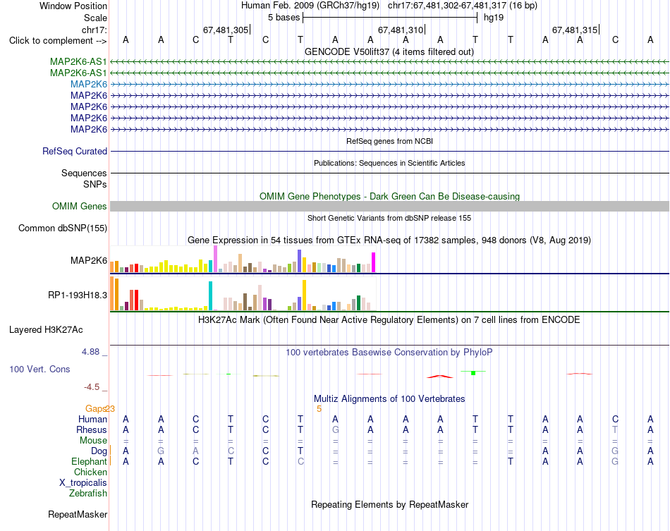Image resolution: width=670 pixels, height=531 pixels.
Task: Click the green PhyloP conservation peak
Action: tap(473, 373)
